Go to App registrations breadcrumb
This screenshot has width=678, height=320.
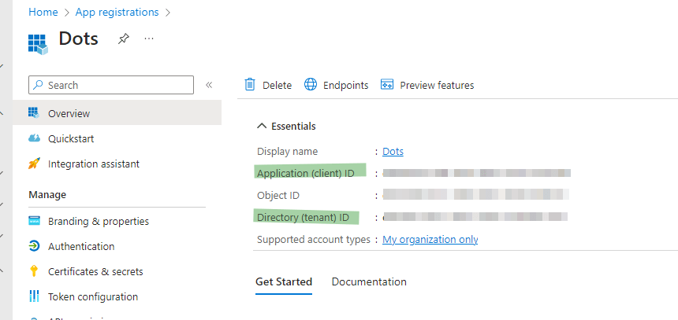[x=117, y=12]
